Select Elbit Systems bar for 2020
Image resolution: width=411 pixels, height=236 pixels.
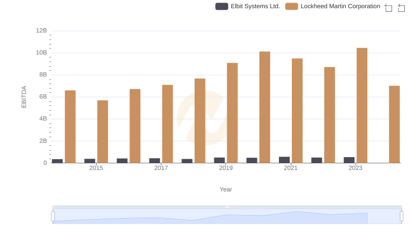click(x=252, y=160)
